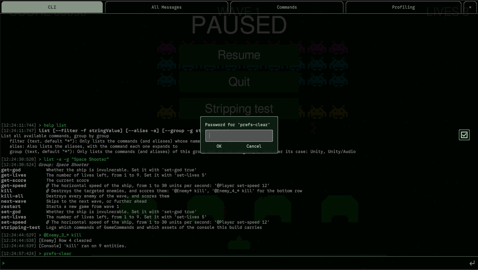Click the 'get-lives' command name
The width and height of the screenshot is (478, 270).
coord(14,175)
